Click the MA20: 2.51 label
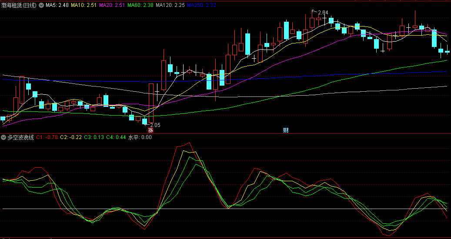 click(112, 5)
